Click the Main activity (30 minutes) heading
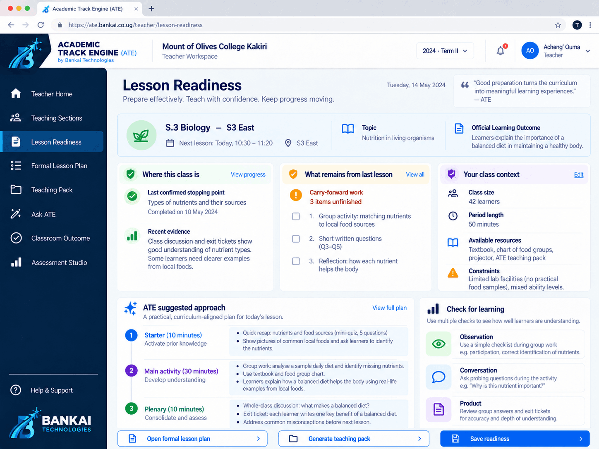Viewport: 599px width, 449px height. (181, 371)
